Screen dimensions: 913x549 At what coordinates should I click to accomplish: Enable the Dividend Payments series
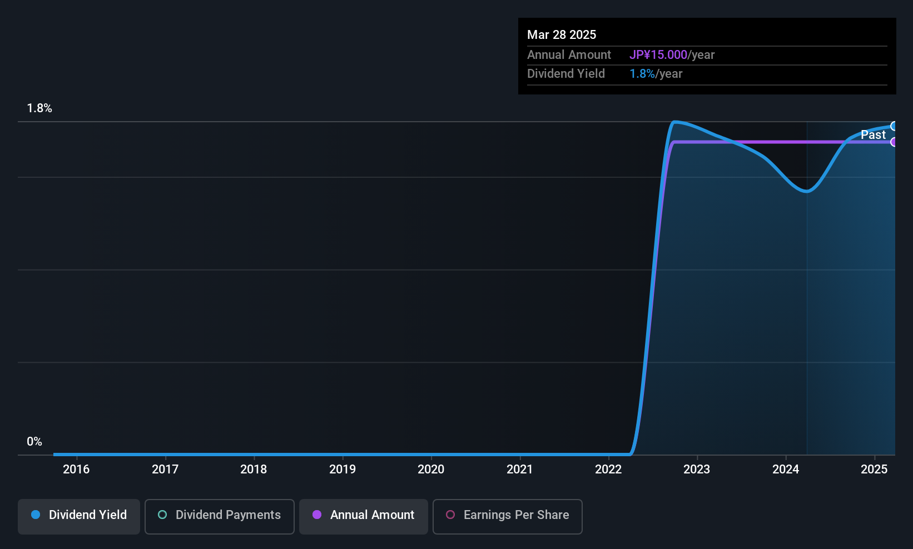click(x=220, y=516)
